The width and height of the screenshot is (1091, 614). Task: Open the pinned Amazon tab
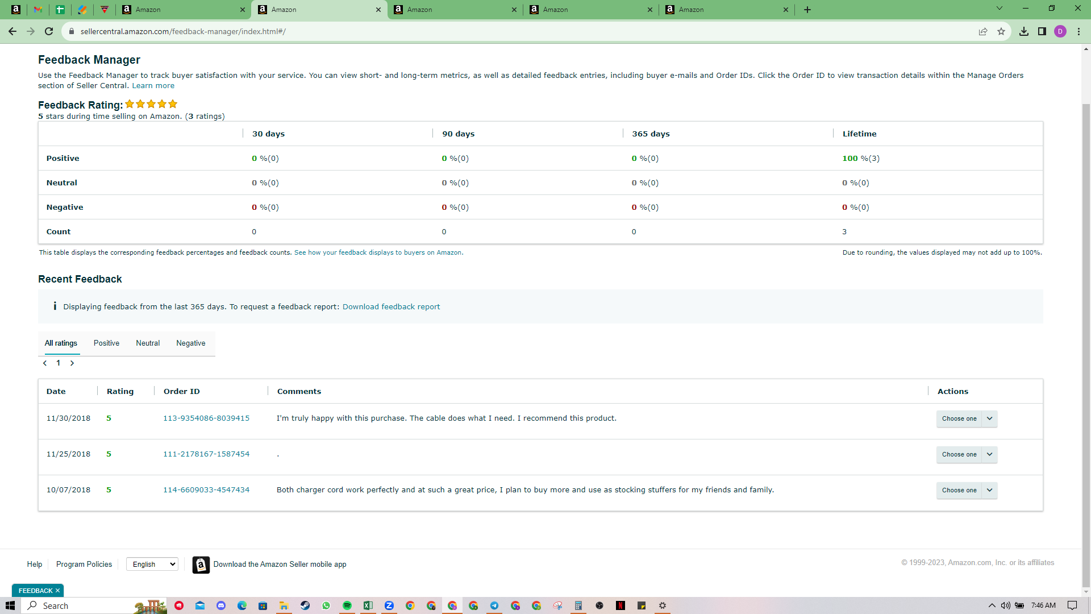(x=16, y=10)
